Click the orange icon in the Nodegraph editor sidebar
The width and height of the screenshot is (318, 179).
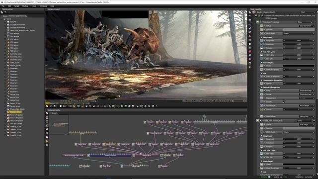tap(47, 141)
